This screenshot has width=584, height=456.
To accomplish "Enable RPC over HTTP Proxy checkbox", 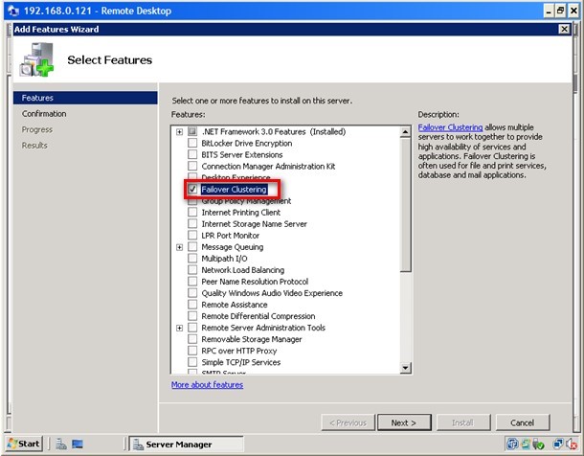I will (x=192, y=351).
